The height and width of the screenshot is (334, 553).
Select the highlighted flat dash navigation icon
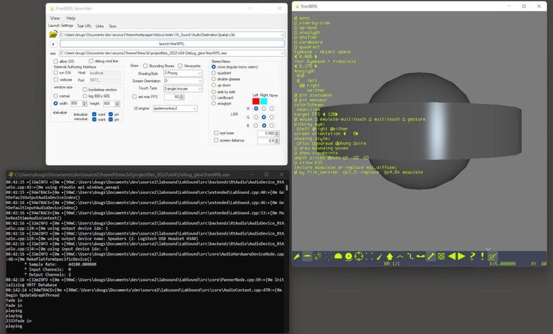point(307,257)
